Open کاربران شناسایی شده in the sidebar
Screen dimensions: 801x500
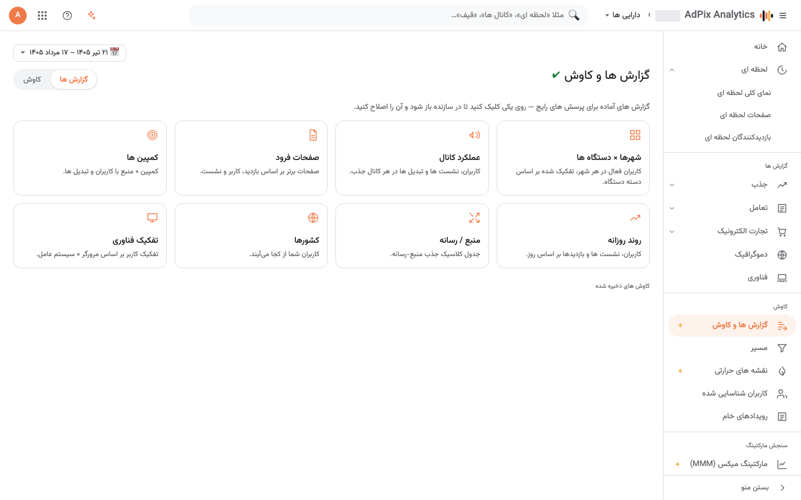click(x=732, y=393)
